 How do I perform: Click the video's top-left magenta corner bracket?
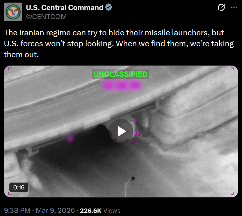coord(10,69)
